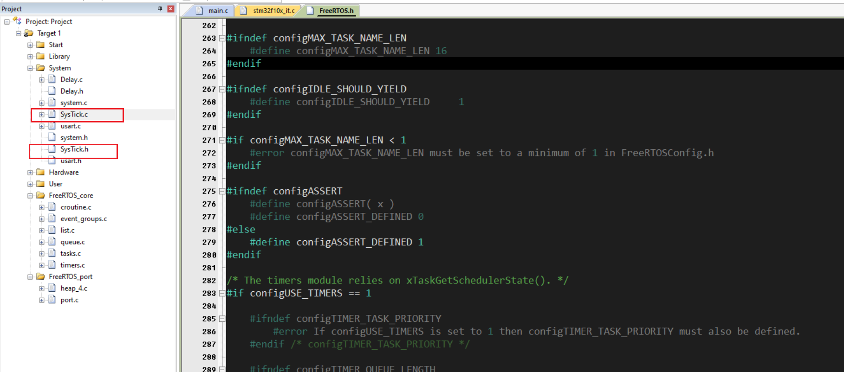The width and height of the screenshot is (844, 372).
Task: Click the Library folder icon
Action: click(40, 56)
